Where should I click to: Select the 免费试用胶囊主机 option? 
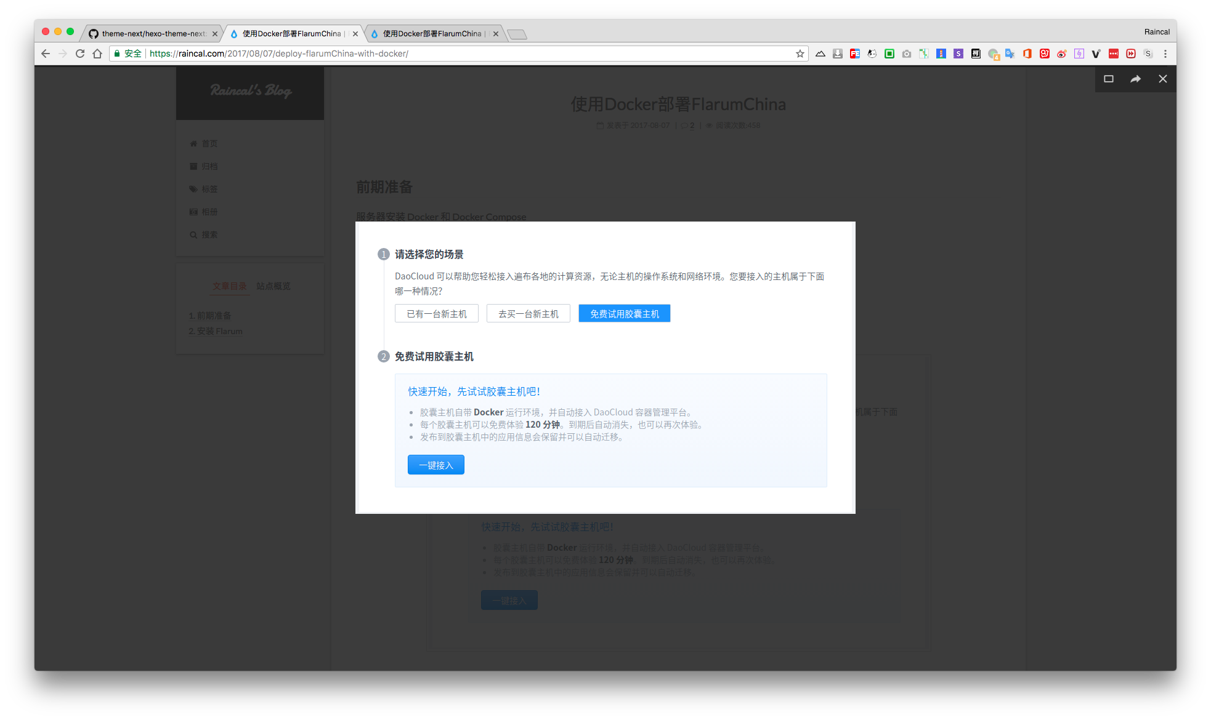624,314
